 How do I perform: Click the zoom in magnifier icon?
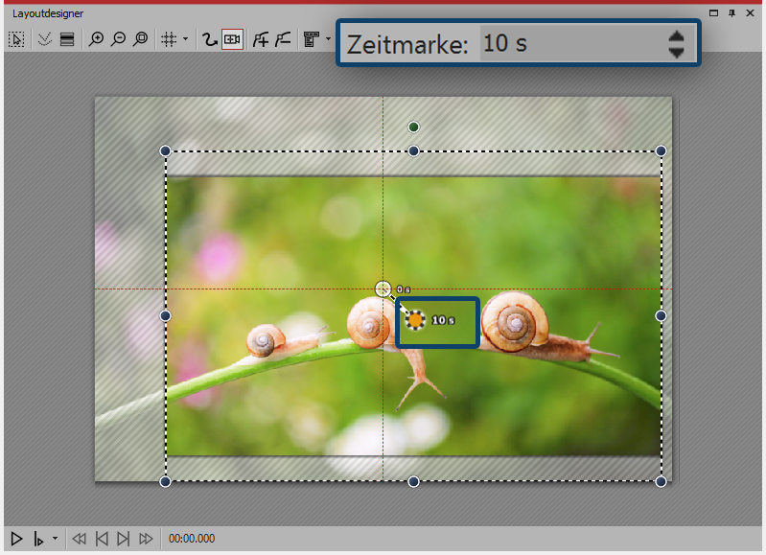[x=95, y=39]
